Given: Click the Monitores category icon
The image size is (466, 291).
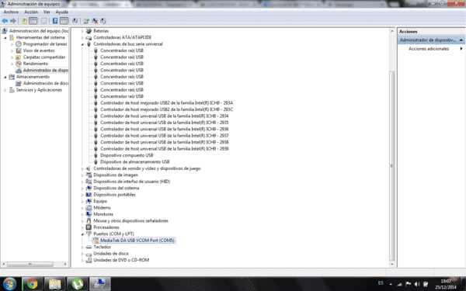Looking at the screenshot, I should 89,214.
